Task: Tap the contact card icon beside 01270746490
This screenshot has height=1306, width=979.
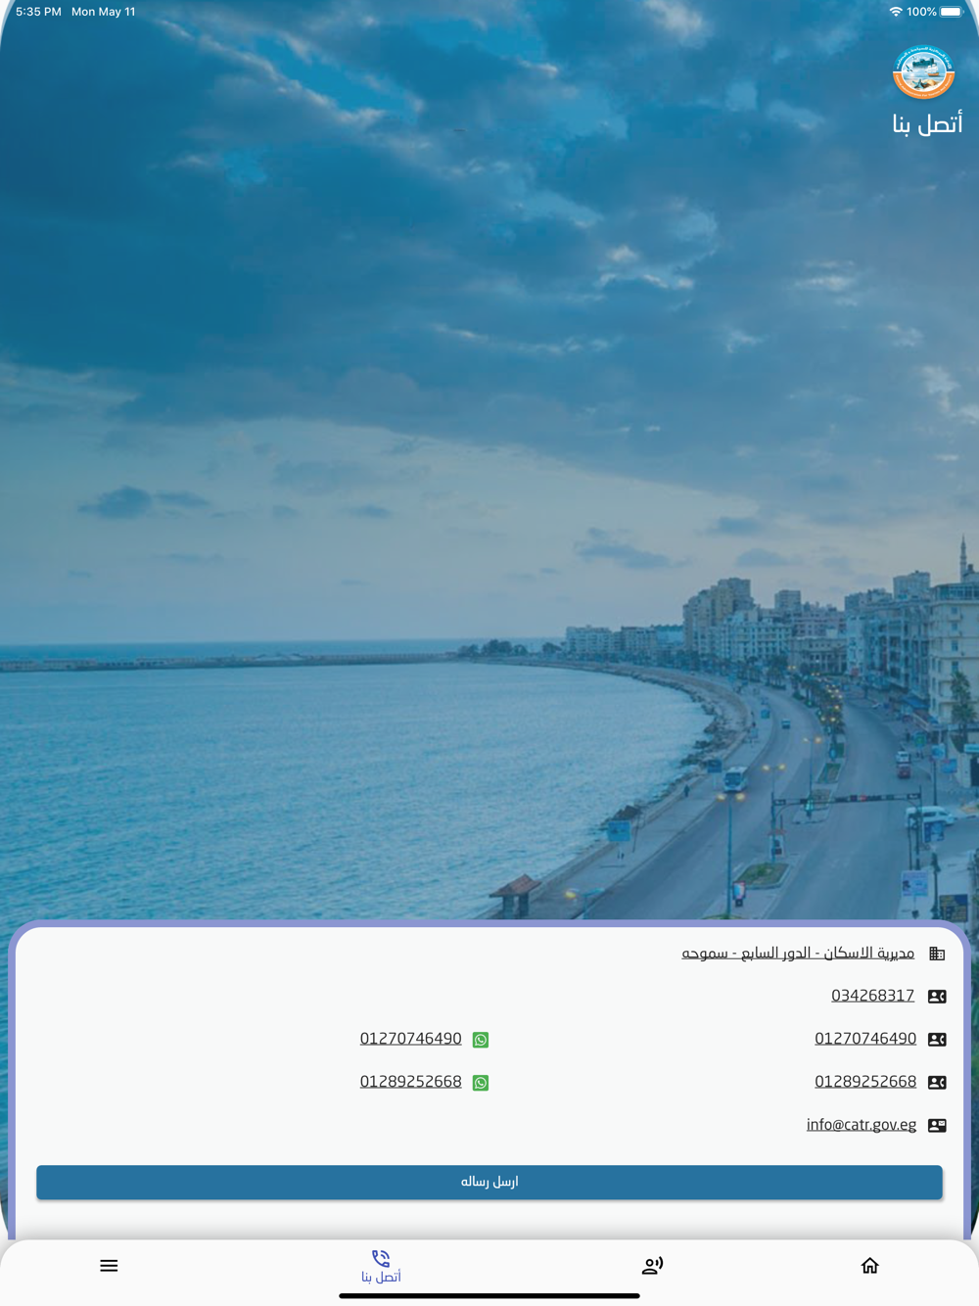Action: click(937, 1040)
